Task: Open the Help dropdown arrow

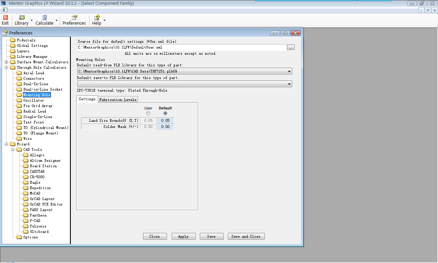Action: (x=104, y=21)
